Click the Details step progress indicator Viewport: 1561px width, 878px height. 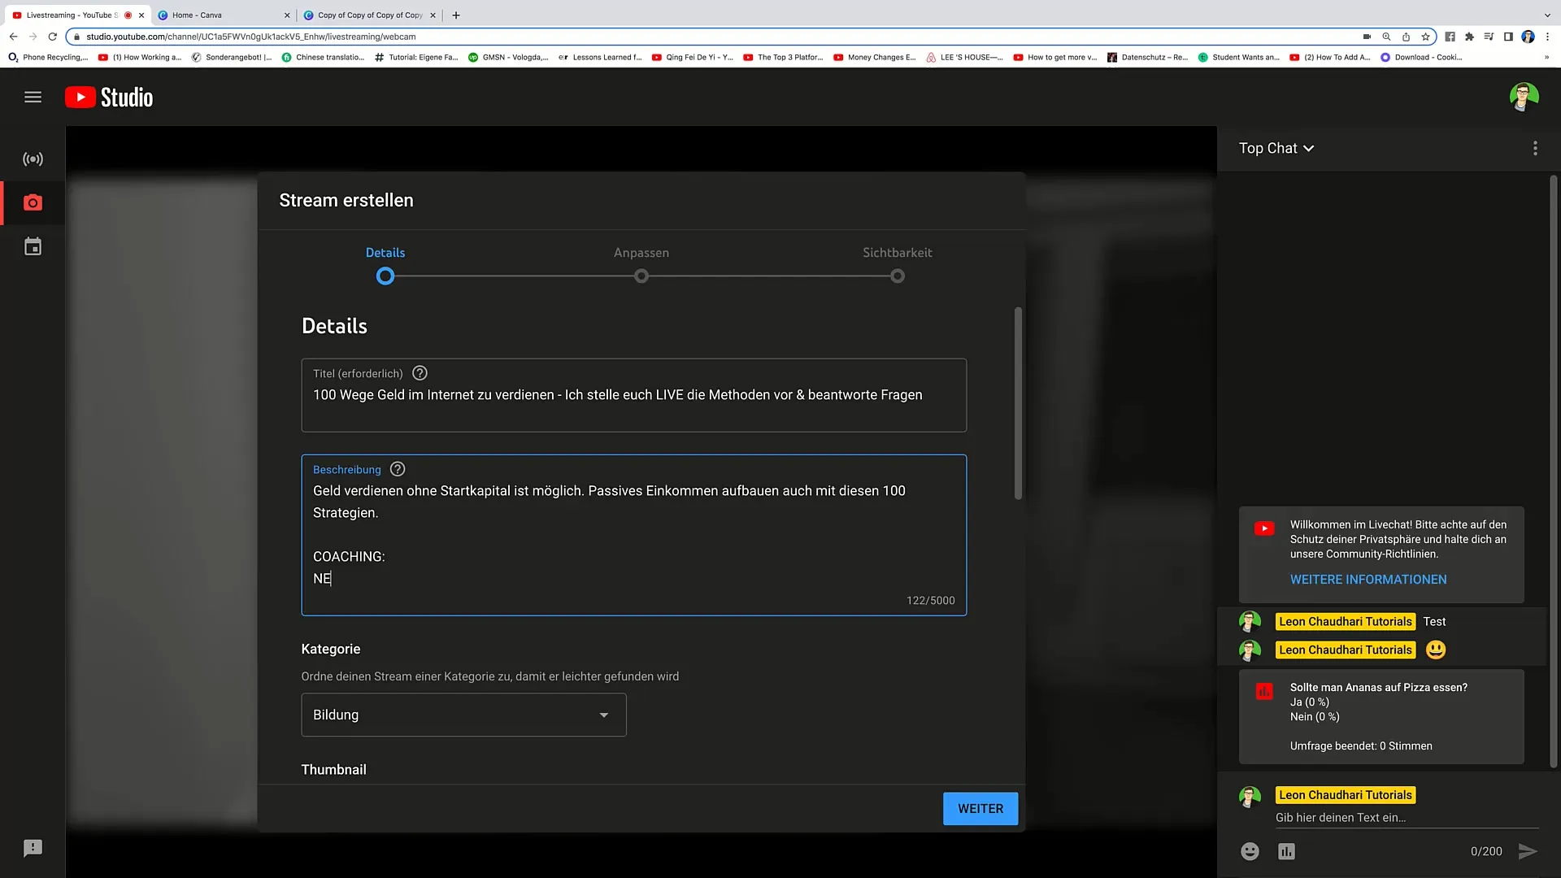tap(385, 276)
